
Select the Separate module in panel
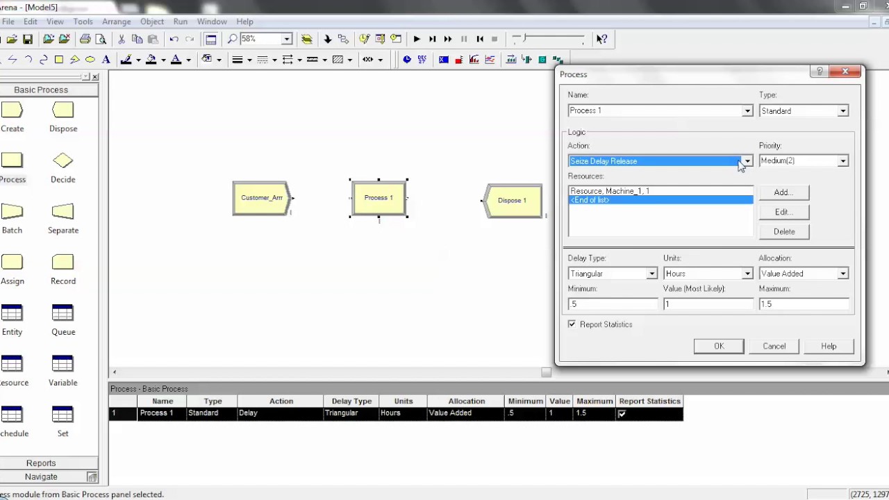[63, 218]
